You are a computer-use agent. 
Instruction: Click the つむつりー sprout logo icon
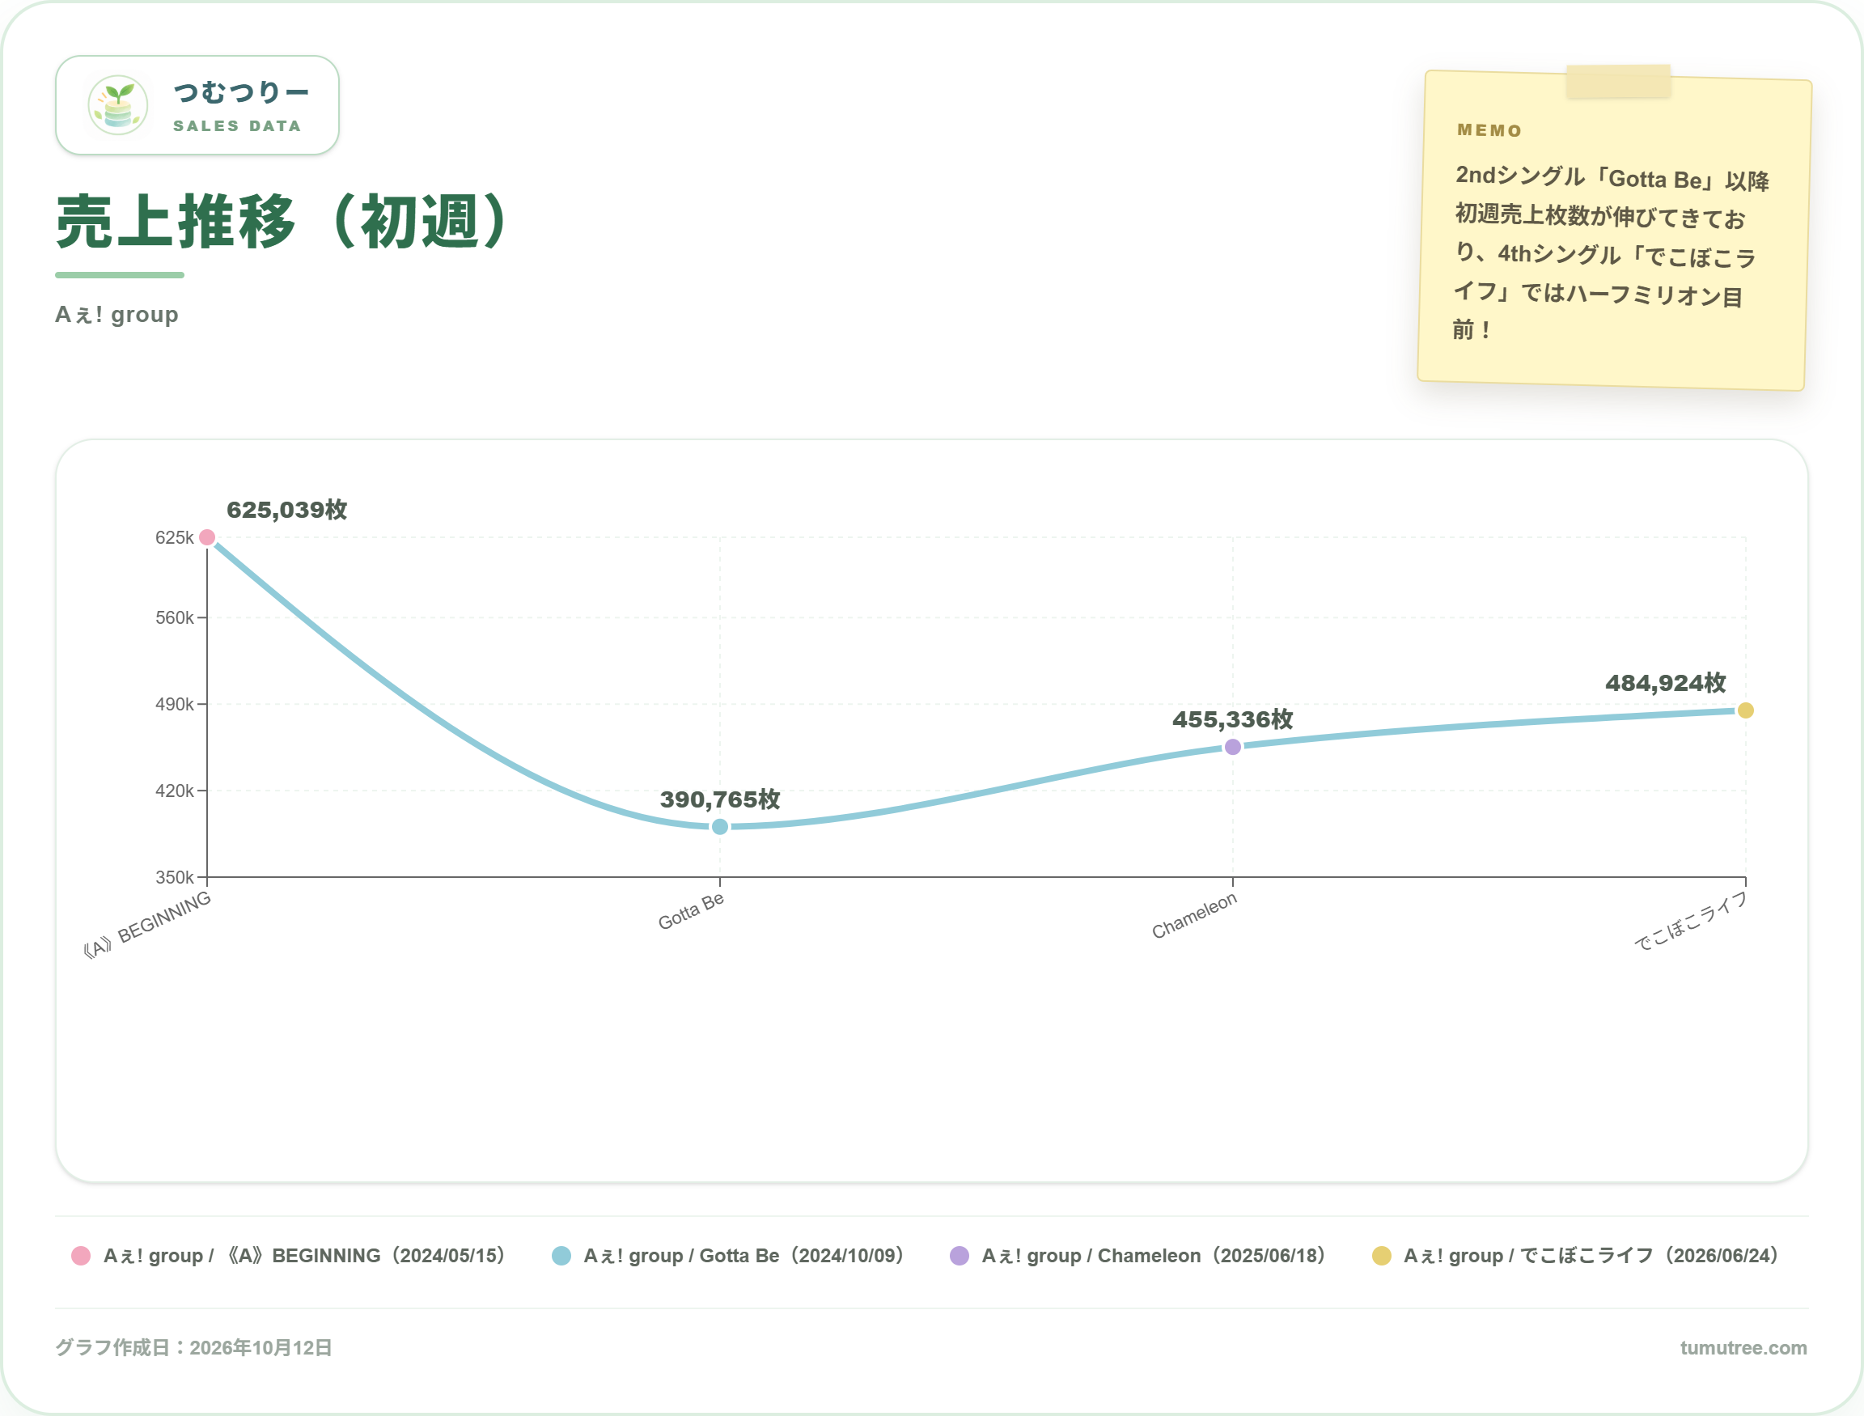coord(118,105)
